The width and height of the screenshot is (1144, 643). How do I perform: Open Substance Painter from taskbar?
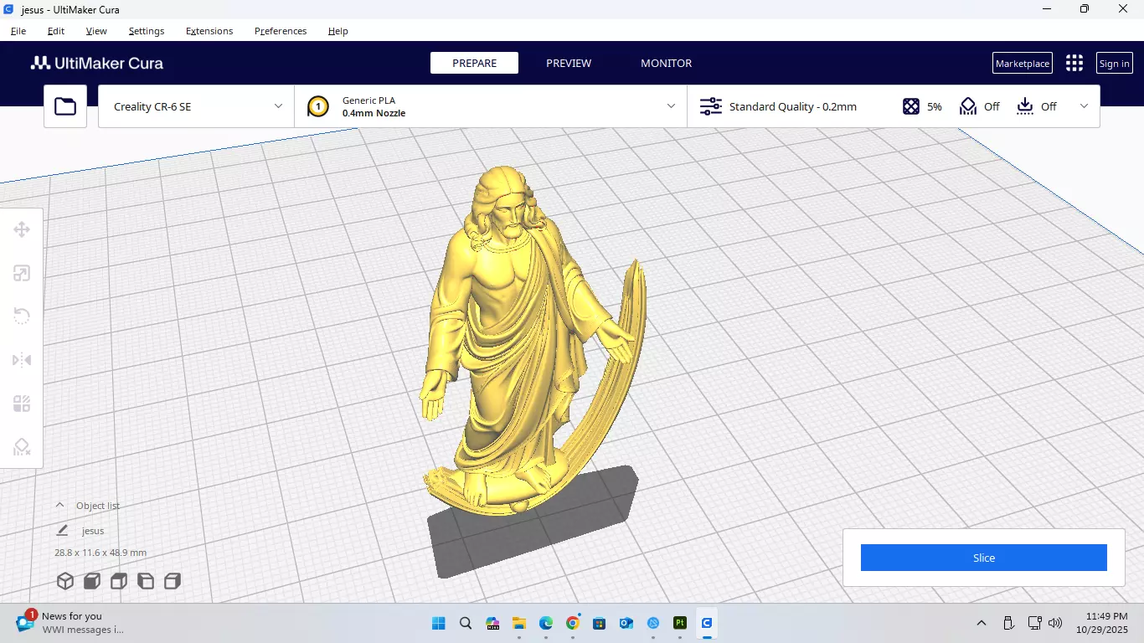[x=680, y=623]
